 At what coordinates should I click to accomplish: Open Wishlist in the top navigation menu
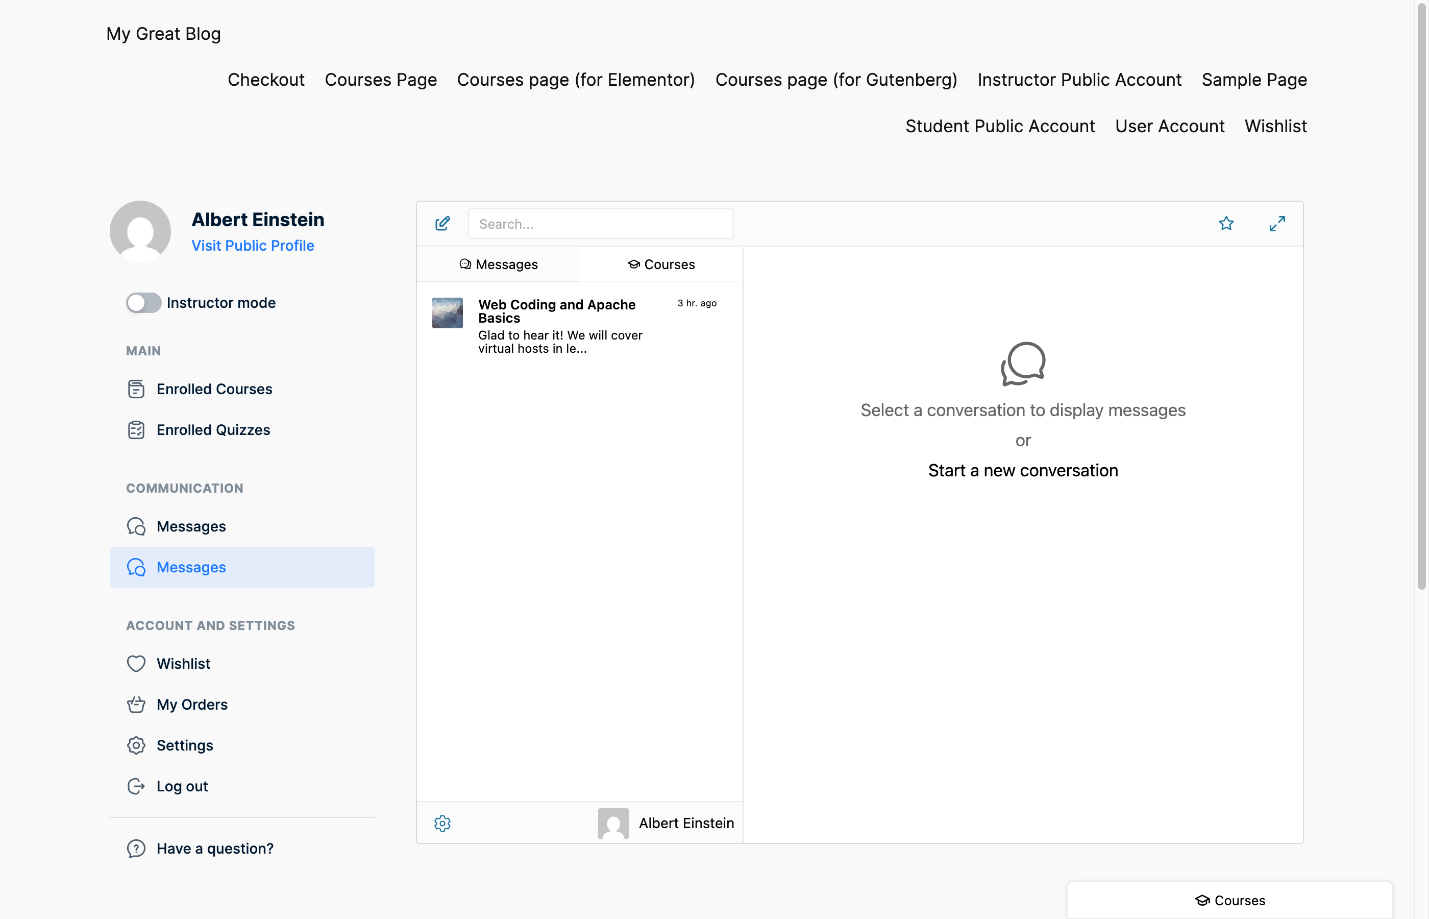(x=1275, y=126)
